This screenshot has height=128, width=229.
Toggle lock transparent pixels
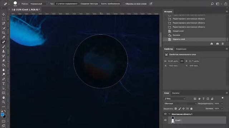[x=176, y=108]
